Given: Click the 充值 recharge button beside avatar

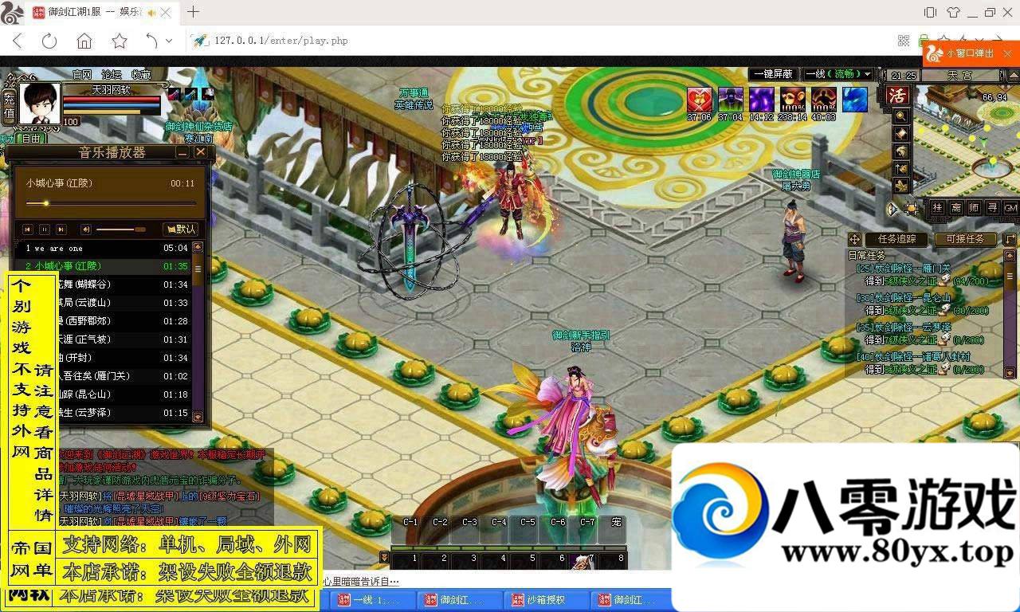Looking at the screenshot, I should (x=9, y=106).
